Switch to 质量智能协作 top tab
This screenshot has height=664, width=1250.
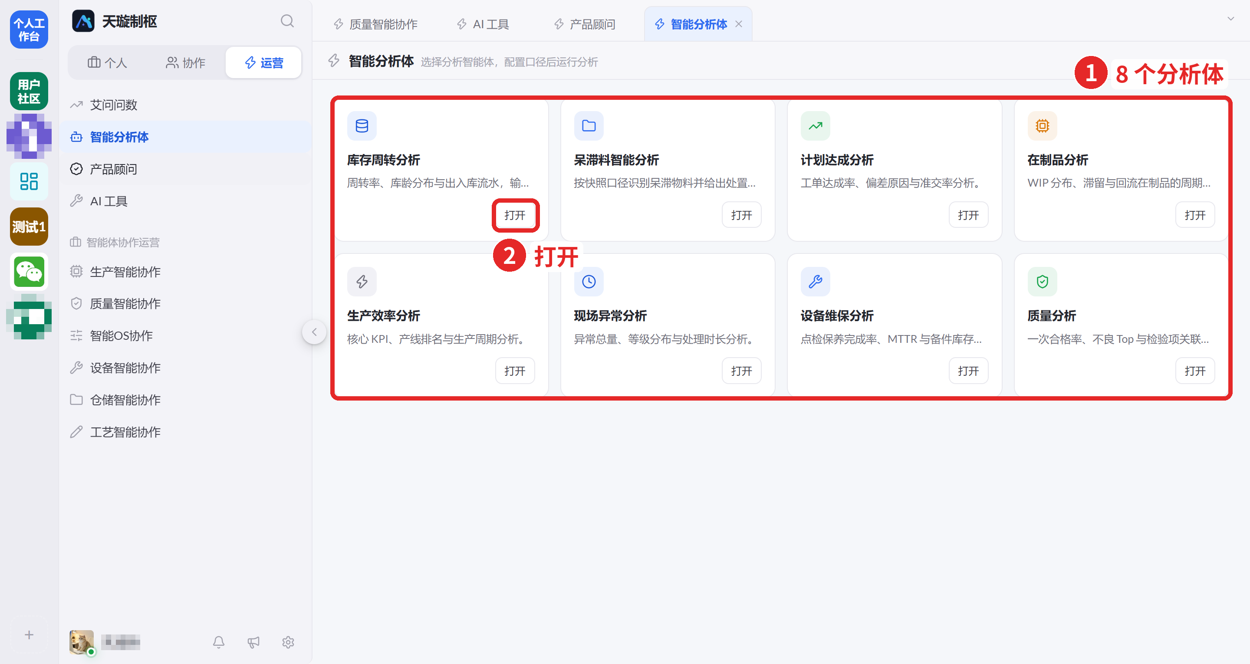[375, 24]
